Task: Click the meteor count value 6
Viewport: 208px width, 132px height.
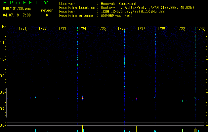Action: (x=47, y=15)
